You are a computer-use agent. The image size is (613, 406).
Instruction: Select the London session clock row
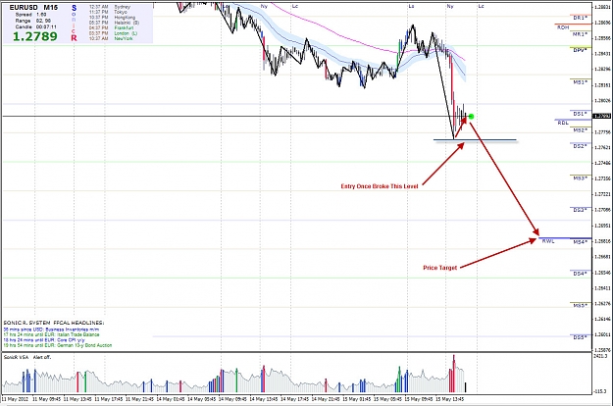(x=113, y=33)
